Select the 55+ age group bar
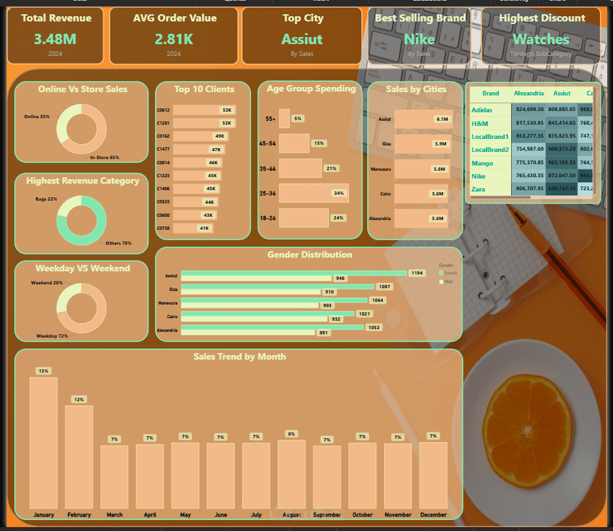 (284, 119)
